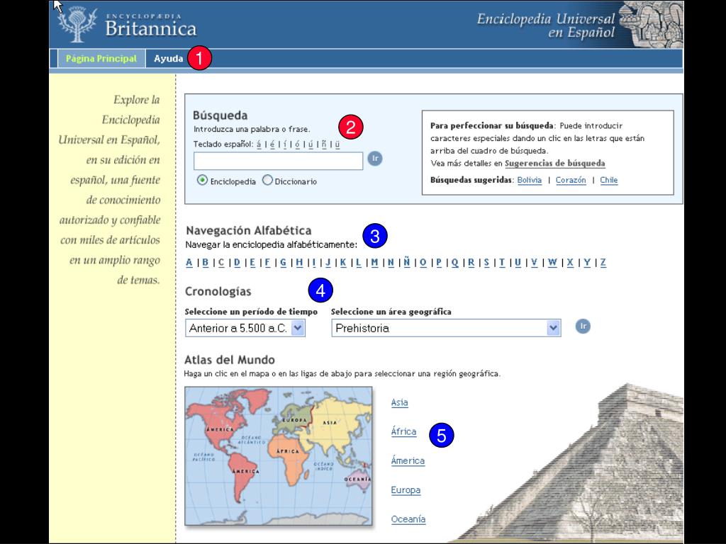Browse encyclopedia entries under letter E
The height and width of the screenshot is (544, 726).
252,263
